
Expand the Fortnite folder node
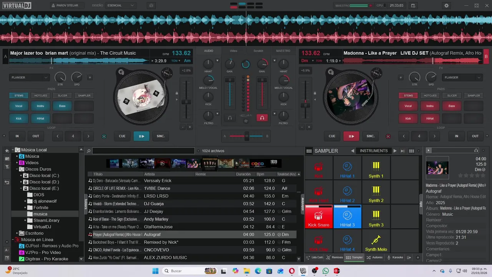25,208
